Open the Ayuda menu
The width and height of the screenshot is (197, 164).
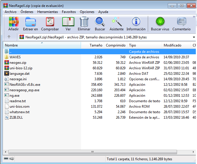click(103, 12)
